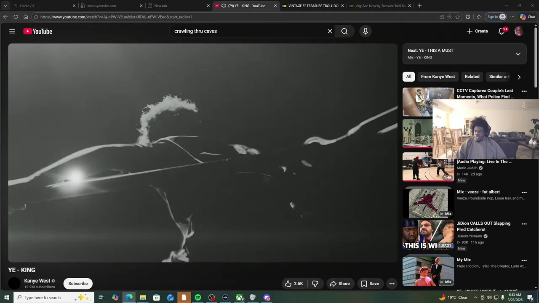Image resolution: width=539 pixels, height=303 pixels.
Task: Open the Windows Start menu
Action: click(6, 298)
